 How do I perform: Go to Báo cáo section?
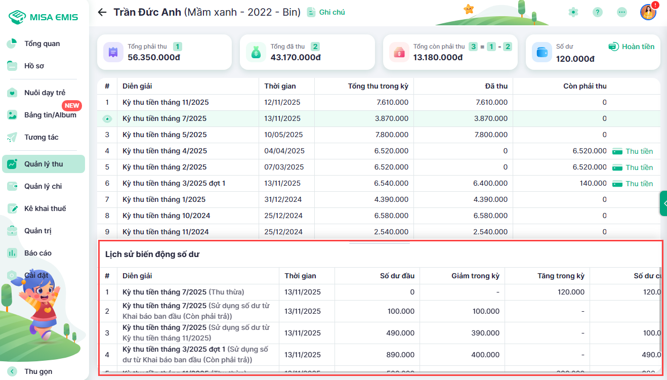coord(38,253)
